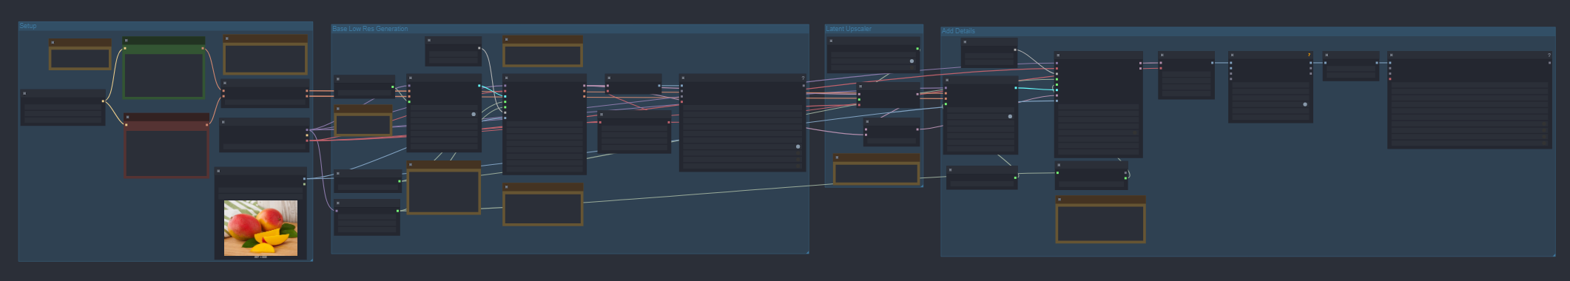
Task: Select the brown note at bottom of Add Details
Action: 1101,219
